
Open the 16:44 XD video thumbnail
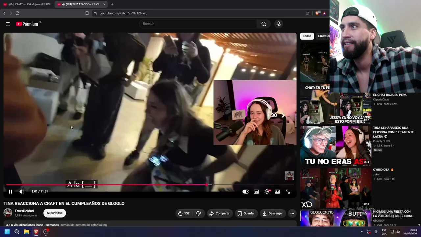pyautogui.click(x=335, y=188)
